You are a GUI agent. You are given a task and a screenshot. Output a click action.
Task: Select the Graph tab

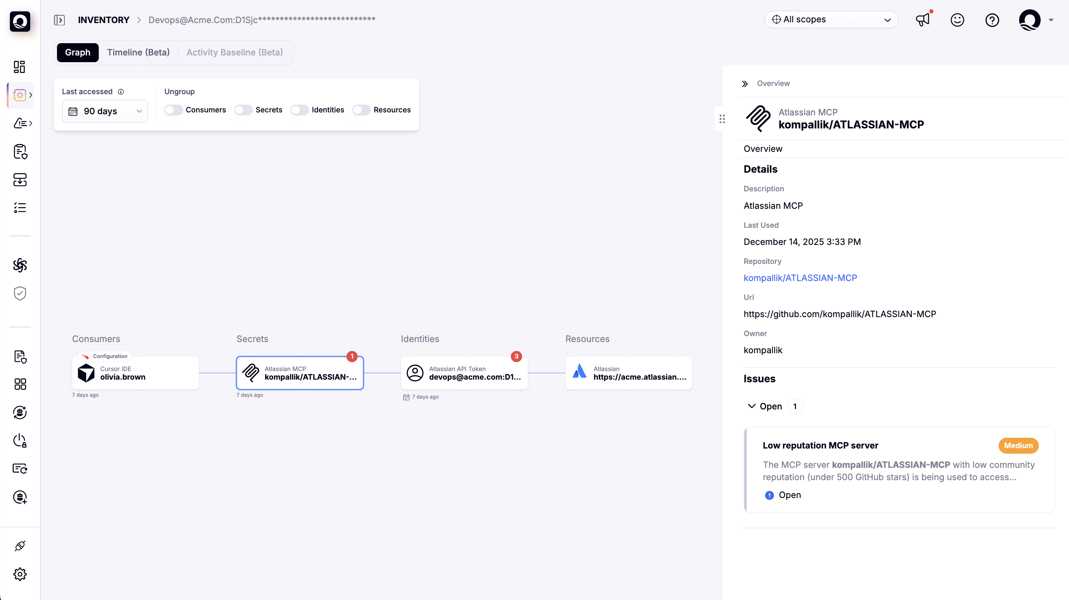click(77, 52)
